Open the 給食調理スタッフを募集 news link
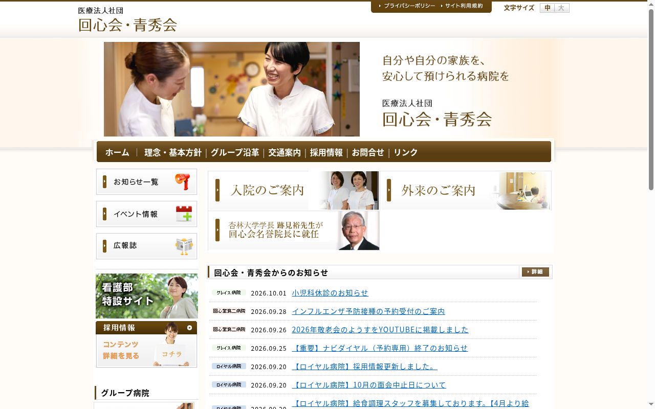 410,403
